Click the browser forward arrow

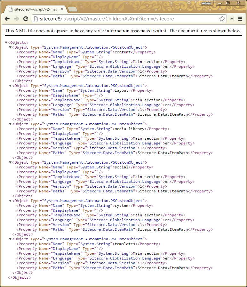16,19
